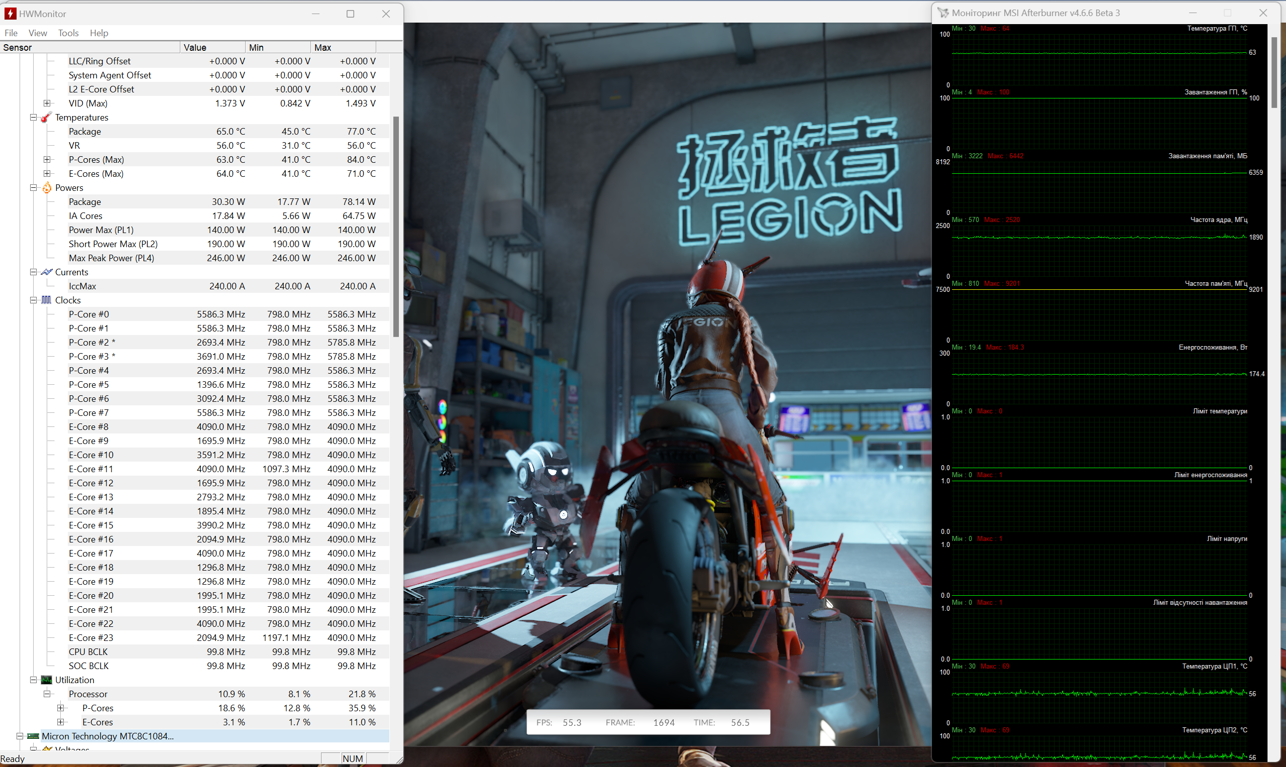1286x767 pixels.
Task: Open the Help menu
Action: tap(99, 33)
